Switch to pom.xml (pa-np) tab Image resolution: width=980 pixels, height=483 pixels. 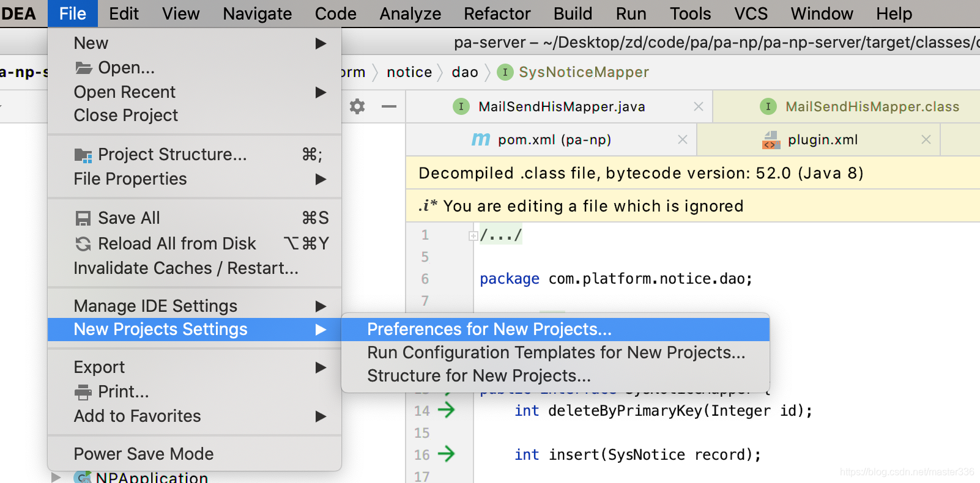pyautogui.click(x=551, y=140)
